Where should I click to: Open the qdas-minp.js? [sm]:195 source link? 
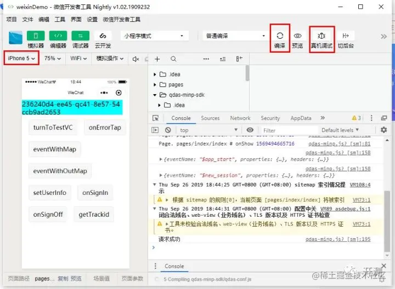[338, 239]
